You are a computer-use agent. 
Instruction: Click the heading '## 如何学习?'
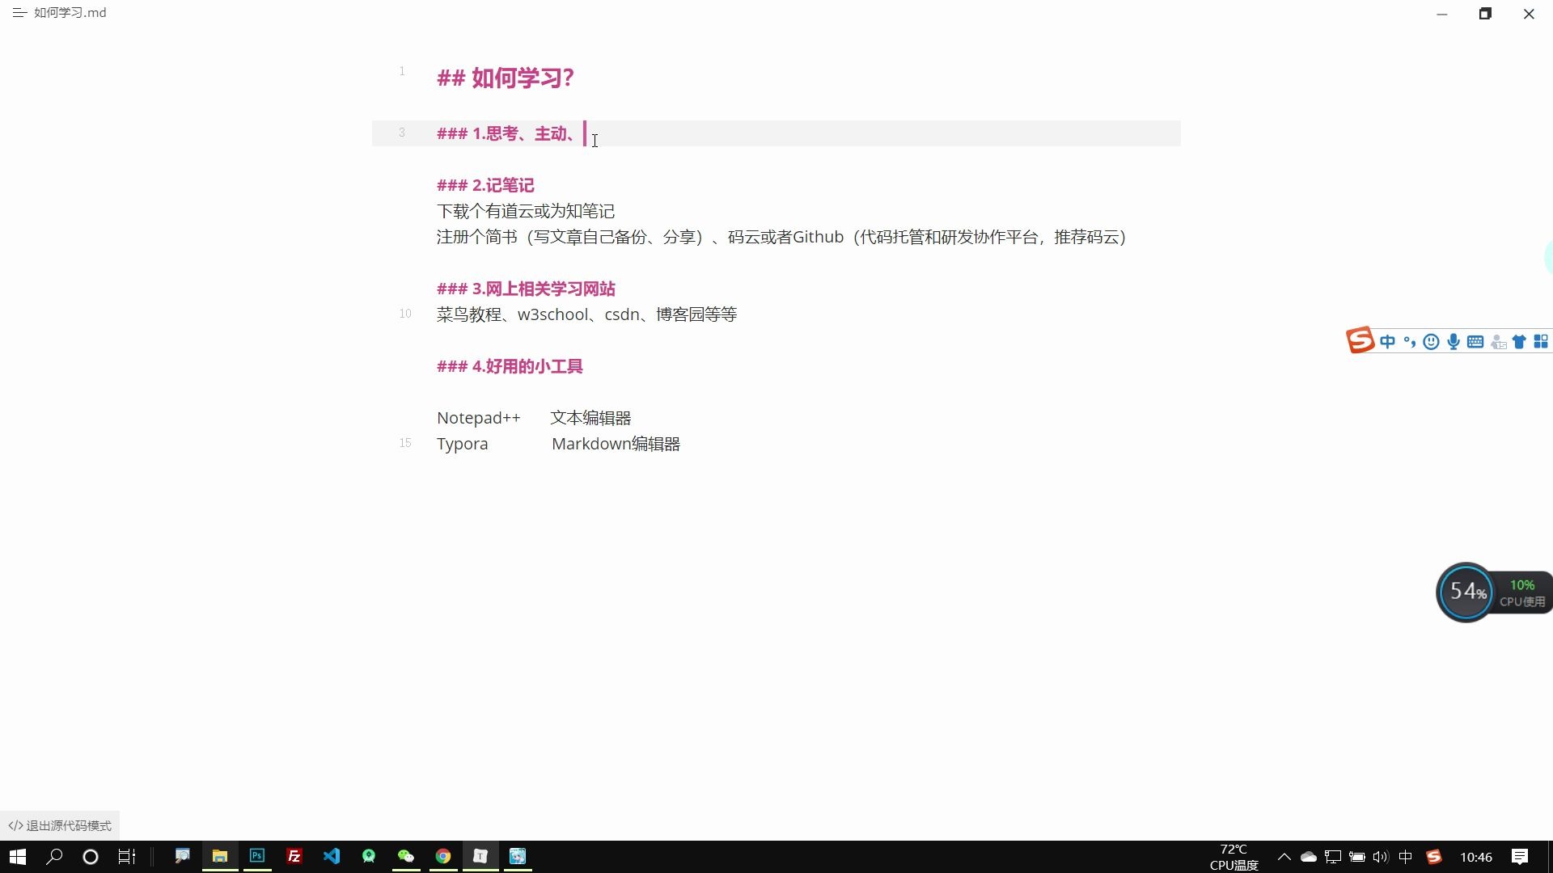click(506, 78)
